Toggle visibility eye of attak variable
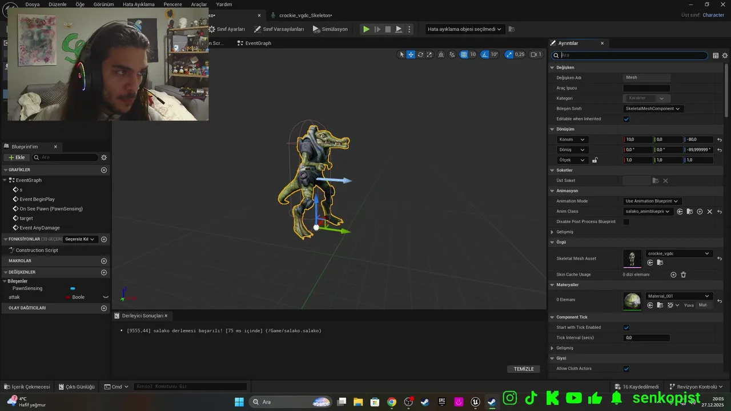This screenshot has height=411, width=731. 106,297
